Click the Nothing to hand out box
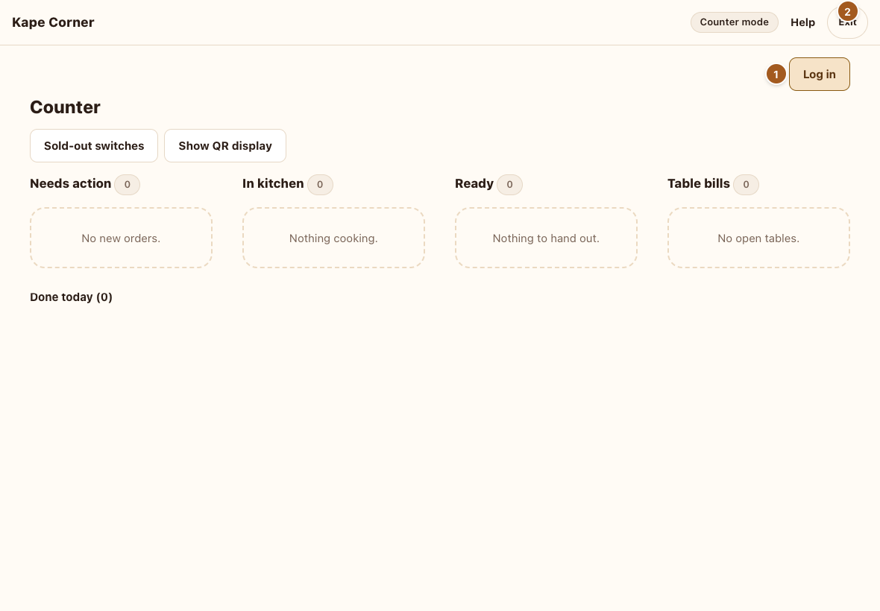880x611 pixels. tap(546, 238)
